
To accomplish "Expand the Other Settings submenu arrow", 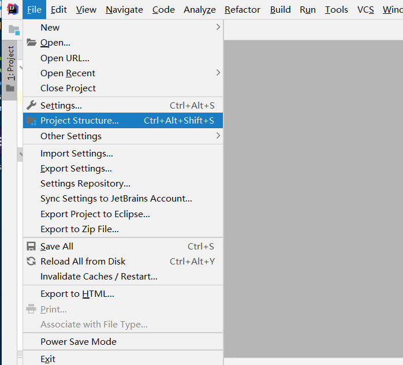I will (x=218, y=136).
